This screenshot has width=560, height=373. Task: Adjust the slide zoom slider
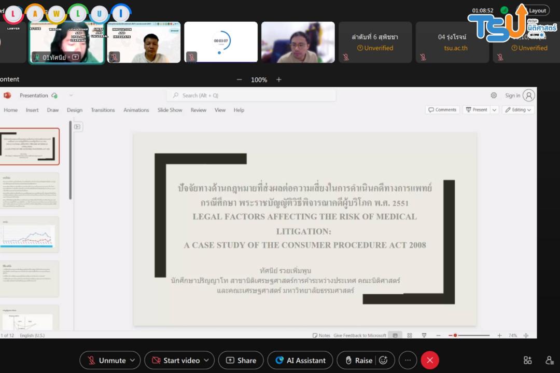(x=469, y=336)
